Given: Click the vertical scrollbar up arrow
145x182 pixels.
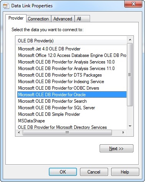Looking at the screenshot, I should click(130, 40).
